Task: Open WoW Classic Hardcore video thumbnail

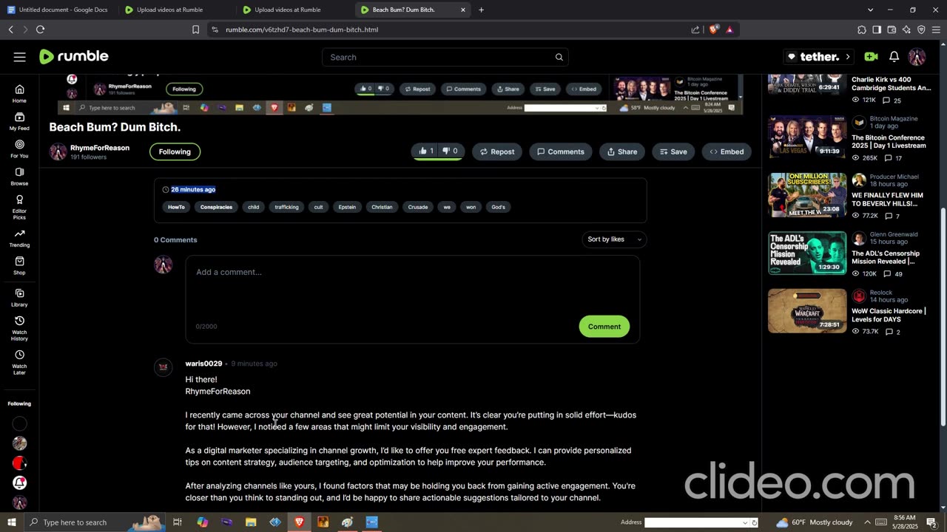Action: (807, 311)
